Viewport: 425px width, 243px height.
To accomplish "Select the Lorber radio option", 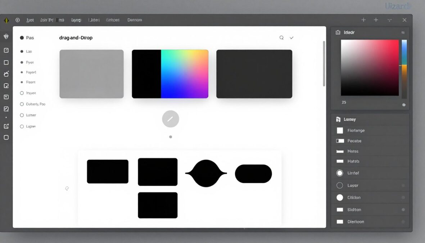I will [x=22, y=115].
